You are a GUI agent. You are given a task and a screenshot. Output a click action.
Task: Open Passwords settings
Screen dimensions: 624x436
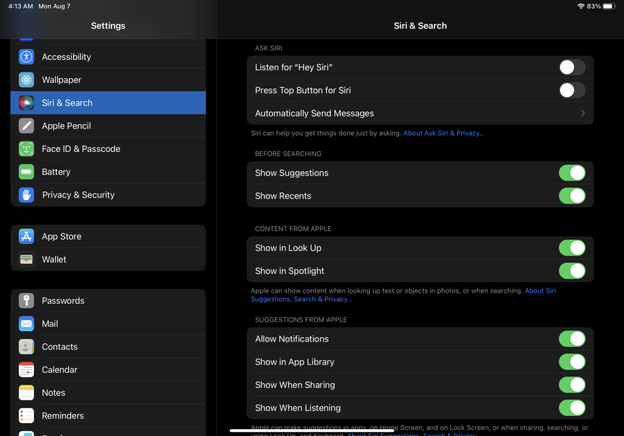(x=108, y=301)
